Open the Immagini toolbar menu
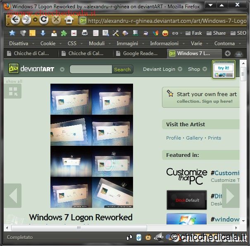The width and height of the screenshot is (250, 246). [x=127, y=43]
